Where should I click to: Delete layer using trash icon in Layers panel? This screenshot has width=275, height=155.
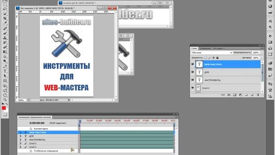click(x=258, y=95)
